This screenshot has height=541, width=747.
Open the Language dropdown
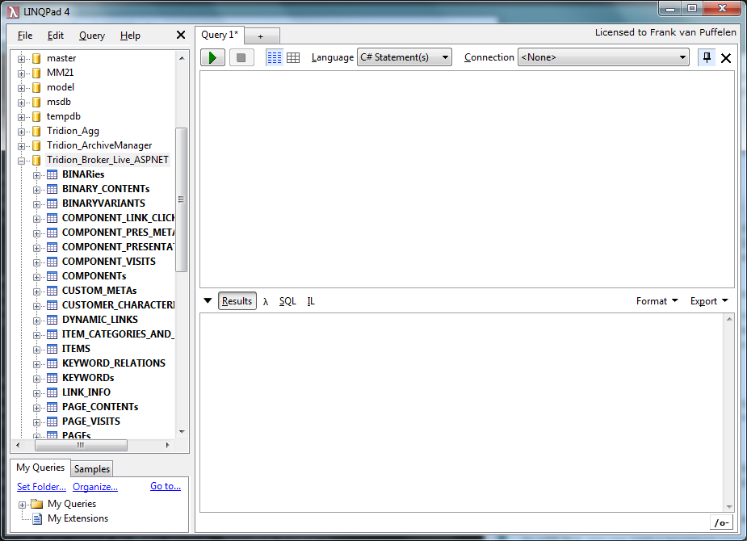point(404,57)
